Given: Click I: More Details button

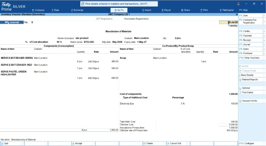Looking at the screenshot, I should [251, 75].
